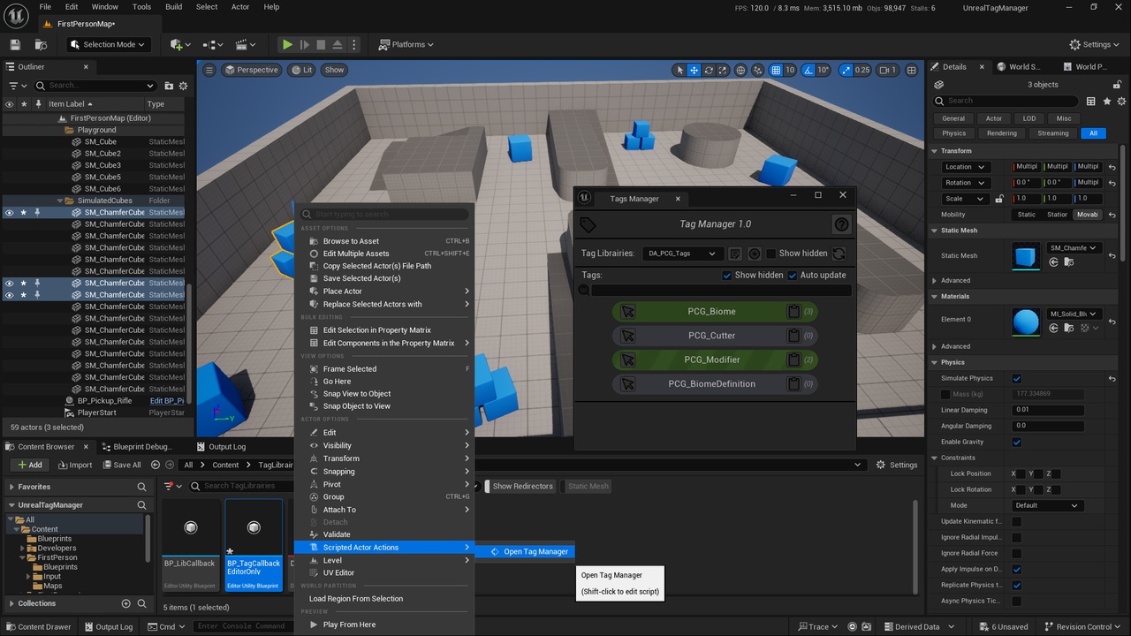Open the cinematics clapperboard menu
Image resolution: width=1131 pixels, height=636 pixels.
pos(244,44)
